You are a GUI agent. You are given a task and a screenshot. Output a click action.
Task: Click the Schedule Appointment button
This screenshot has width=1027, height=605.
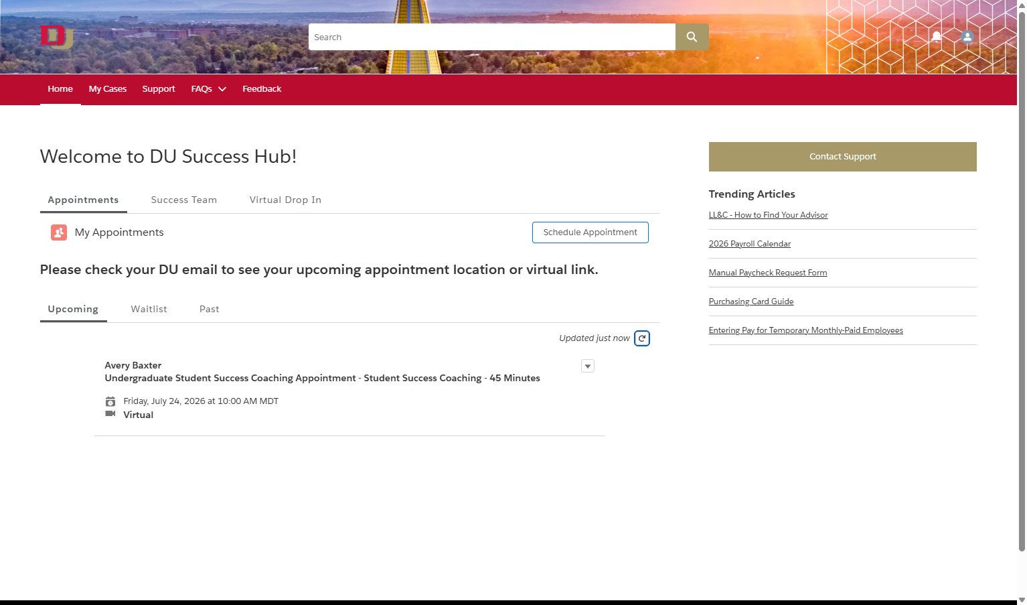(590, 232)
